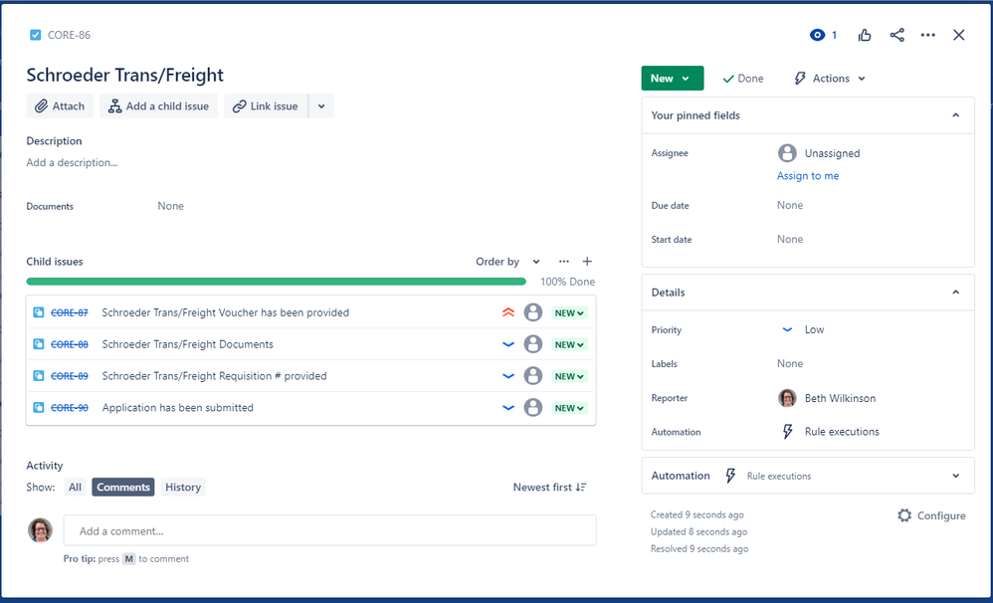Expand the Automation panel
Screen dimensions: 993x603
click(x=957, y=475)
